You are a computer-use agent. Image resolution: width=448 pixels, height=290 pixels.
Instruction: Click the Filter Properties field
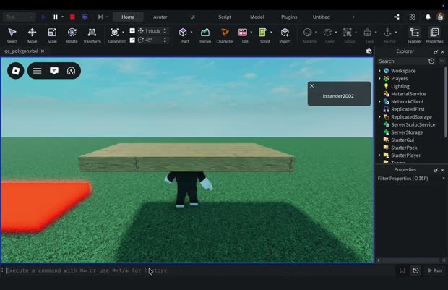tap(409, 179)
